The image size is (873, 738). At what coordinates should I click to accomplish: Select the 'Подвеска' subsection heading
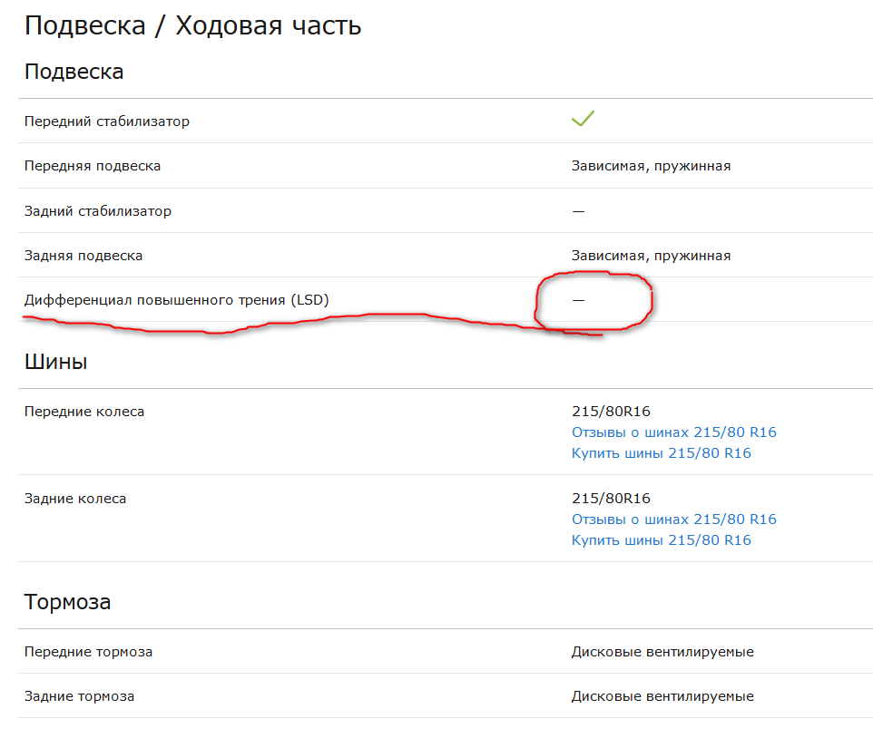coord(74,72)
